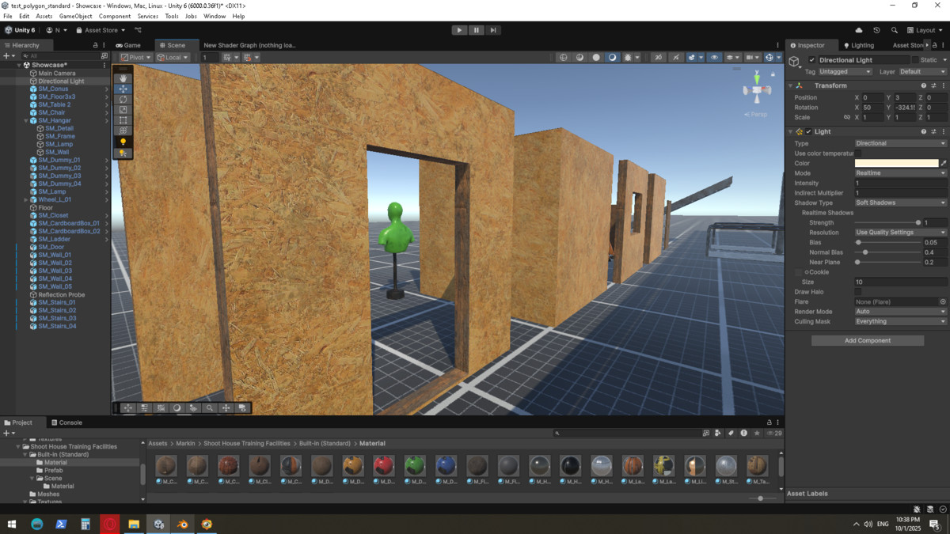The image size is (950, 534).
Task: Collapse the SM_Hangar hierarchy item
Action: point(26,120)
